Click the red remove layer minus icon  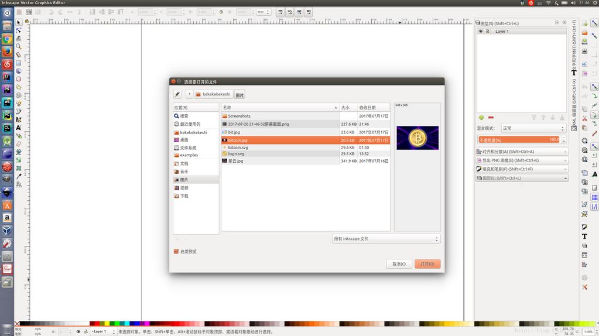(491, 118)
